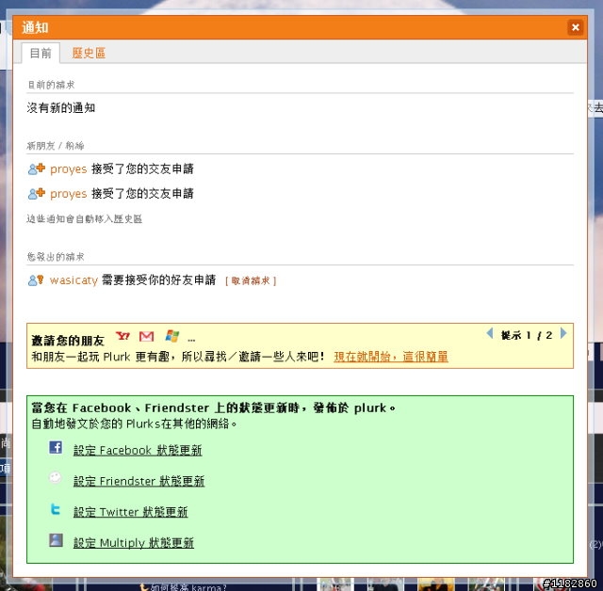The height and width of the screenshot is (591, 603).
Task: Click the Twitter icon
Action: pos(56,509)
